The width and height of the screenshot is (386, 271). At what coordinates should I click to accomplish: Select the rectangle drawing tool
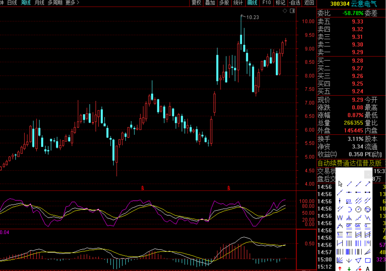coord(368,260)
